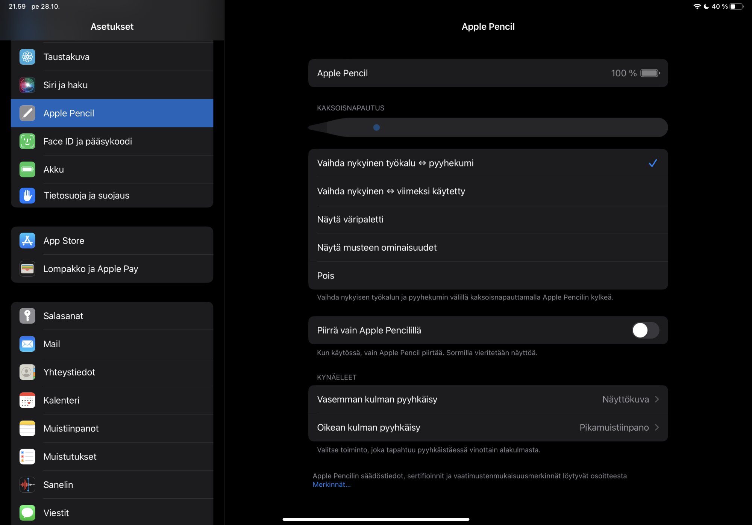Open Kalenteri in the sidebar
Image resolution: width=752 pixels, height=525 pixels.
pos(61,400)
